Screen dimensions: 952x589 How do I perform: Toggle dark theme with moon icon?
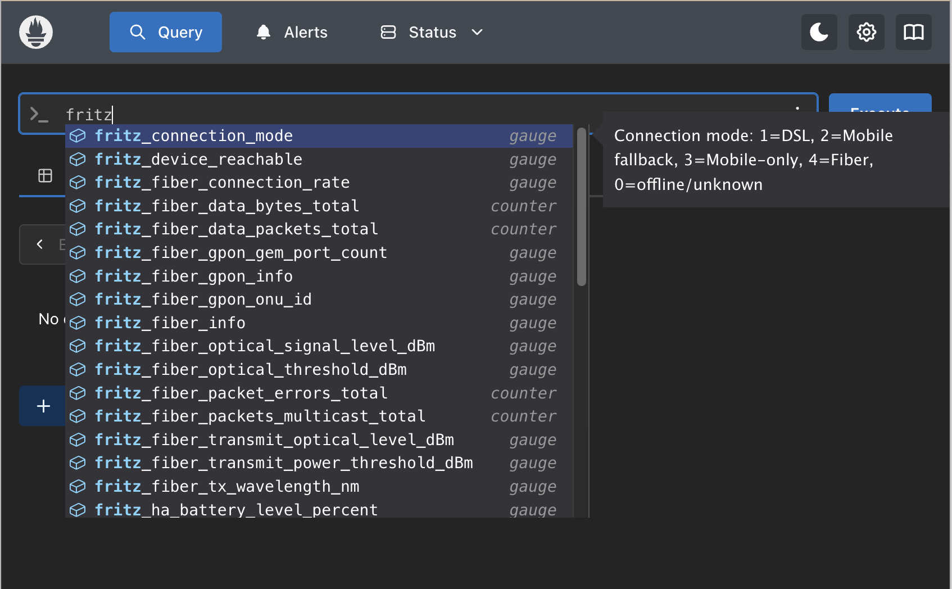[819, 32]
